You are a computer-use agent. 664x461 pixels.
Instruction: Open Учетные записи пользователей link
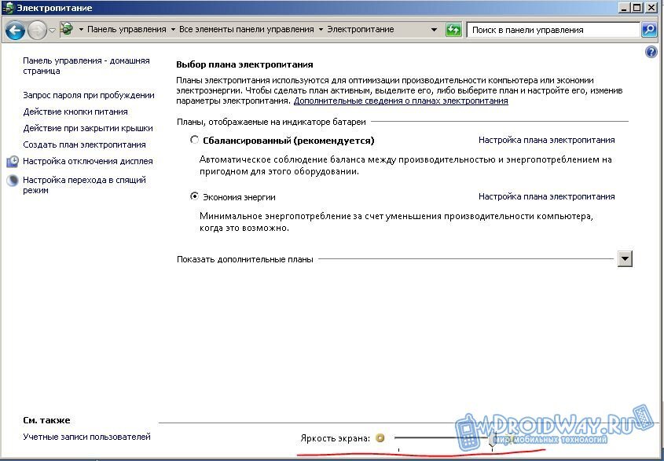pos(86,437)
